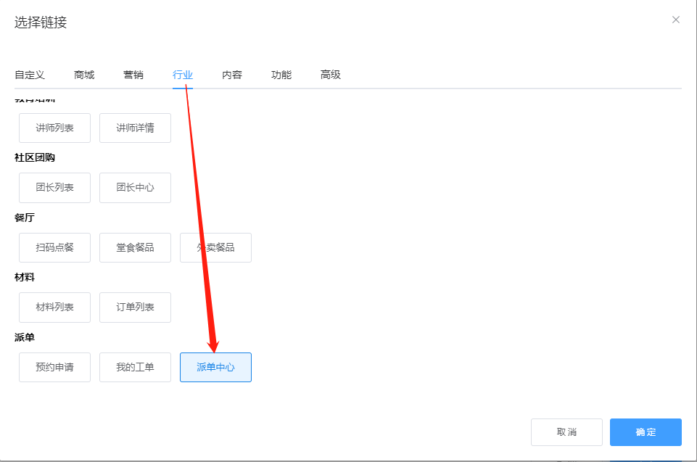Open the 功能 tab
This screenshot has height=462, width=697.
pyautogui.click(x=281, y=75)
